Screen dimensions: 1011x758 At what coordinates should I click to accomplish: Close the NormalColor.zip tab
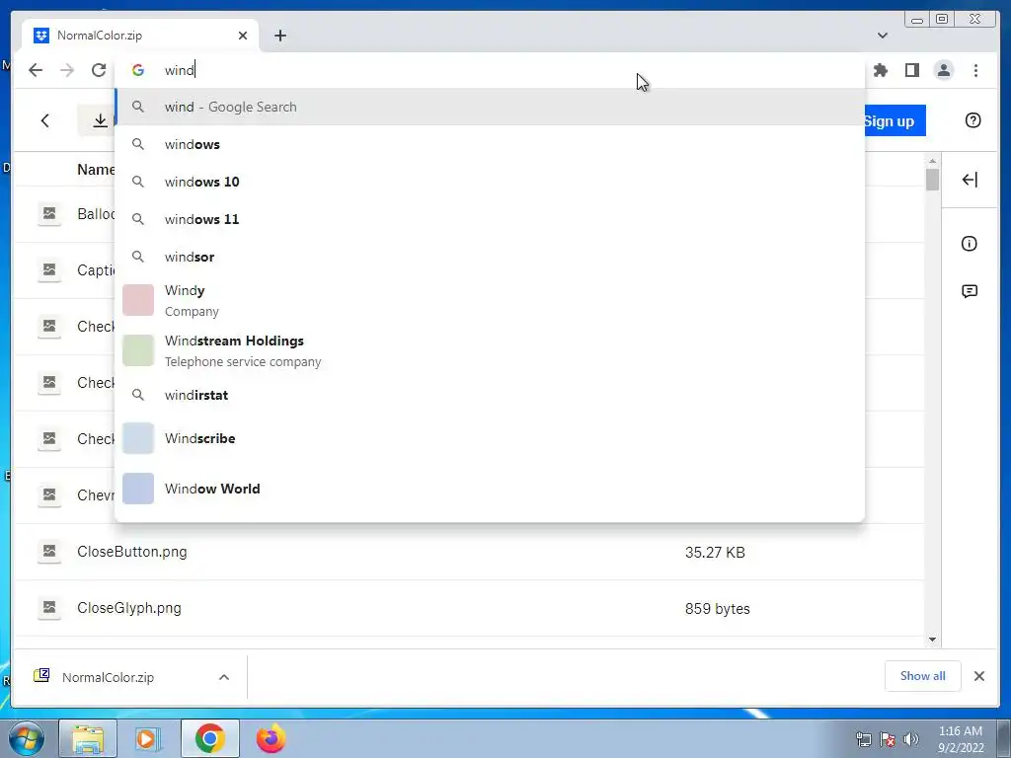[x=243, y=36]
